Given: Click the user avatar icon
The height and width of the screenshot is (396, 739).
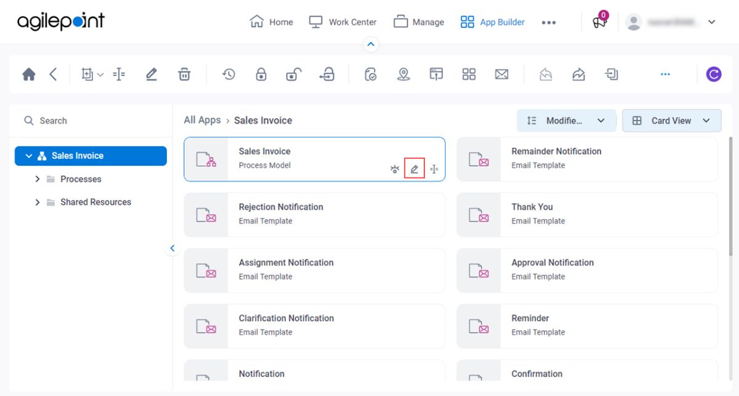Looking at the screenshot, I should tap(633, 22).
